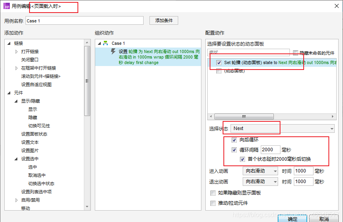Image resolution: width=343 pixels, height=222 pixels.
Task: Click the 确定 button
Action: [x=293, y=218]
